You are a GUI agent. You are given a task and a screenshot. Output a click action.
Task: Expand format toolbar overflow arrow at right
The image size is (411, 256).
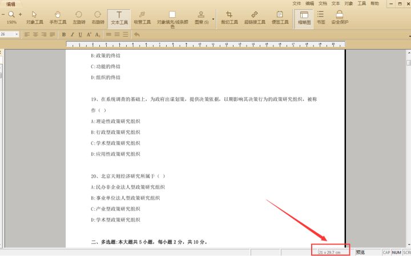click(409, 35)
